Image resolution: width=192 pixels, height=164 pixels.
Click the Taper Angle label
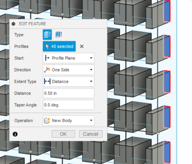pyautogui.click(x=25, y=105)
